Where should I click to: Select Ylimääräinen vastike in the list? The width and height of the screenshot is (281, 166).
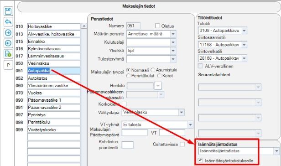(54, 86)
